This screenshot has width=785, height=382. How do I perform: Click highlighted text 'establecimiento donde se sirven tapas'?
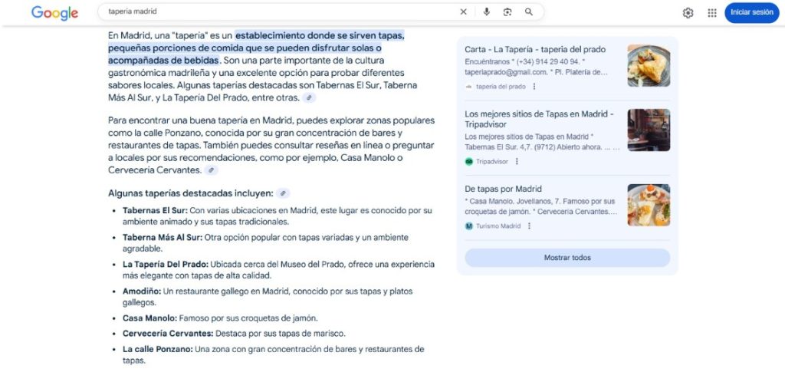pyautogui.click(x=320, y=35)
